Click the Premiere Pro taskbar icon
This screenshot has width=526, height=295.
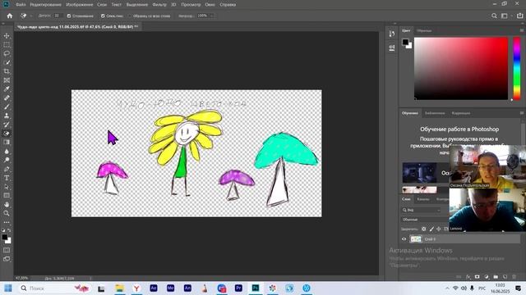click(x=238, y=288)
